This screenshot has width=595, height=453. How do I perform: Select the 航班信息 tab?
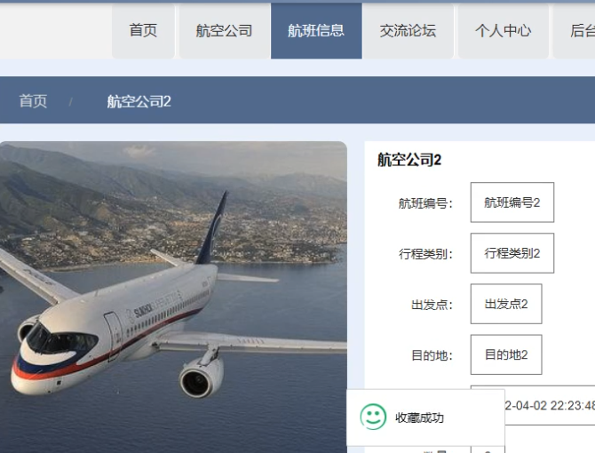(316, 31)
